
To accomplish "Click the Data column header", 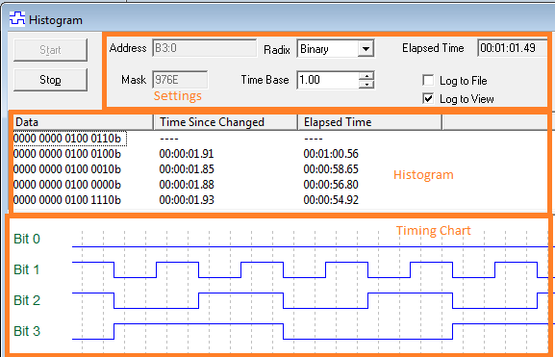I will tap(83, 122).
